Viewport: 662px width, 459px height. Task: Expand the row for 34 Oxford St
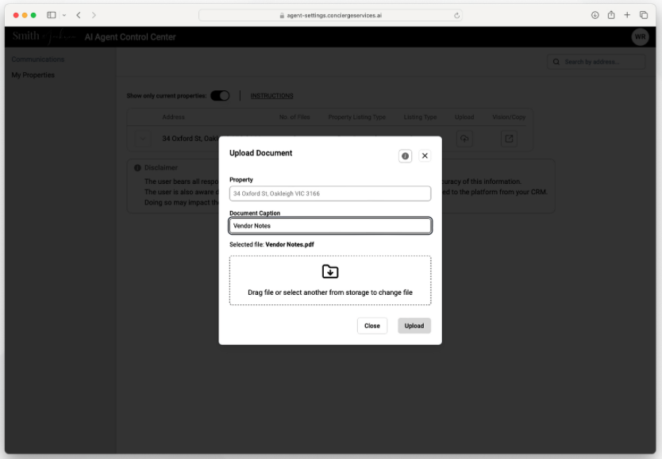point(143,138)
